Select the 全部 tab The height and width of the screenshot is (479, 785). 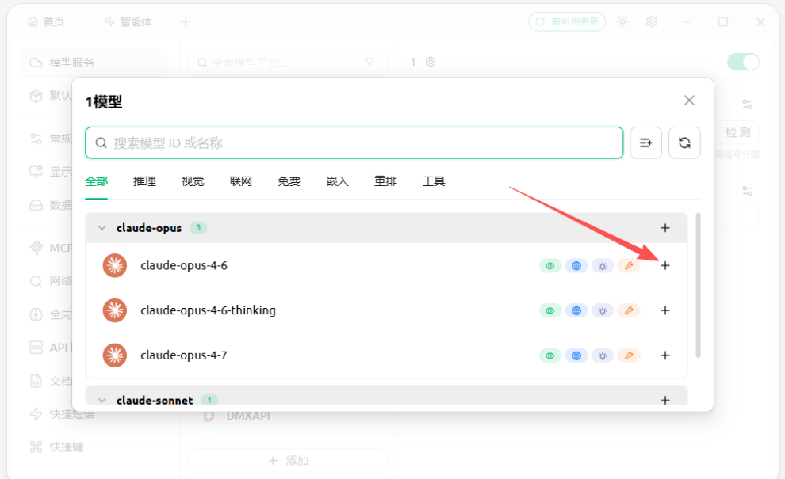pyautogui.click(x=96, y=181)
